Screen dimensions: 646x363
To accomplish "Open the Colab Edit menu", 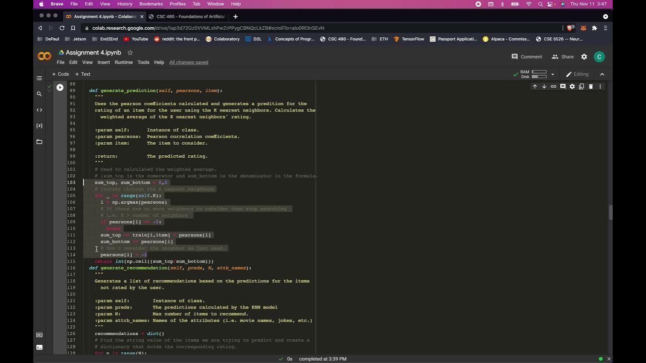I will tap(73, 63).
